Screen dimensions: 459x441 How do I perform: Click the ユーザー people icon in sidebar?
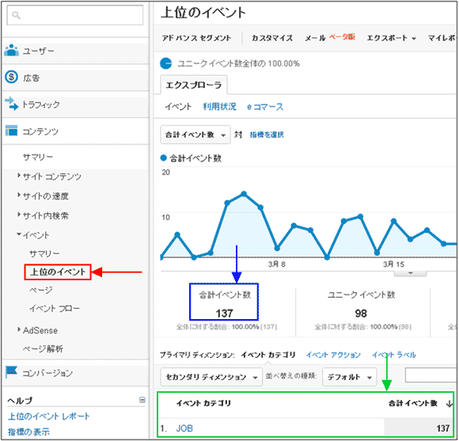(12, 51)
